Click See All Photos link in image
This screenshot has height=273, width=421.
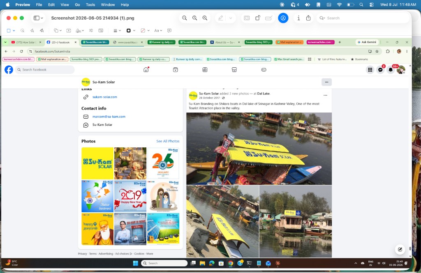click(x=168, y=141)
